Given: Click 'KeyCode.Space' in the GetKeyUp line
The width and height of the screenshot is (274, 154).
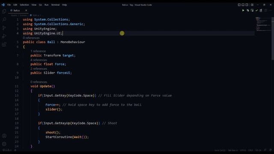Looking at the screenshot, I should (x=84, y=123).
